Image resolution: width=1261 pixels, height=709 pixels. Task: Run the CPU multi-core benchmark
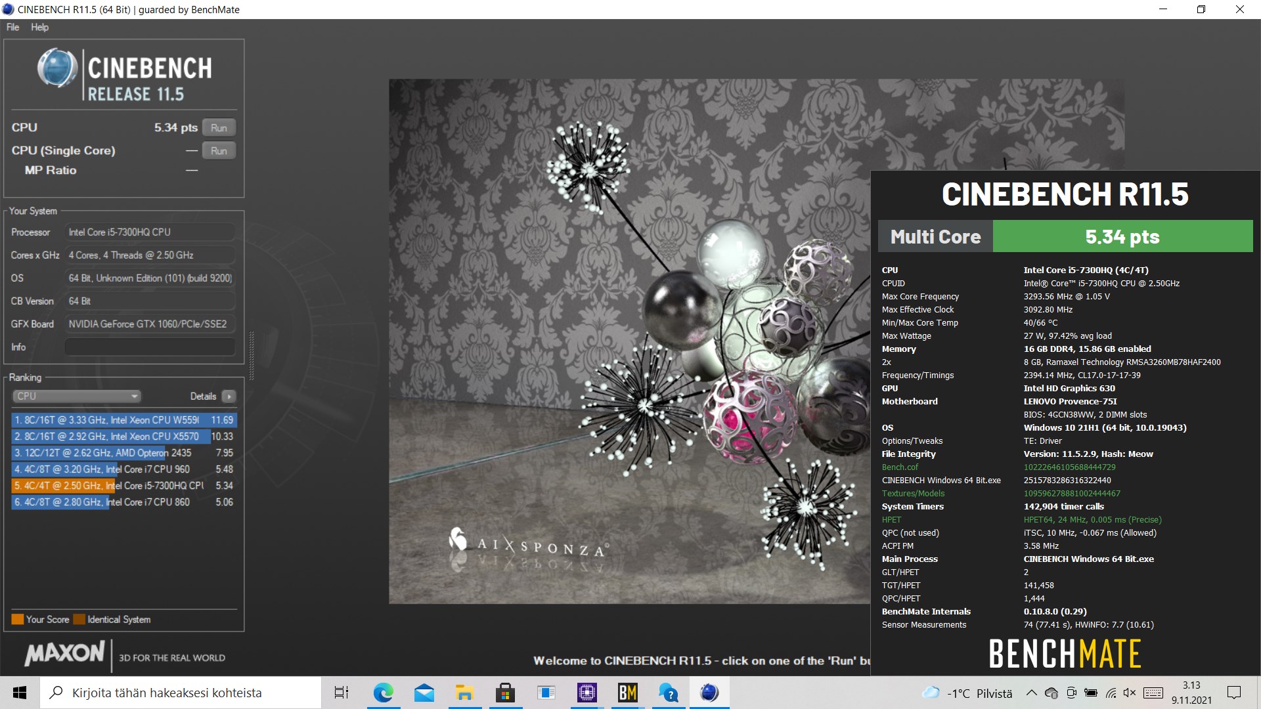[x=219, y=128]
